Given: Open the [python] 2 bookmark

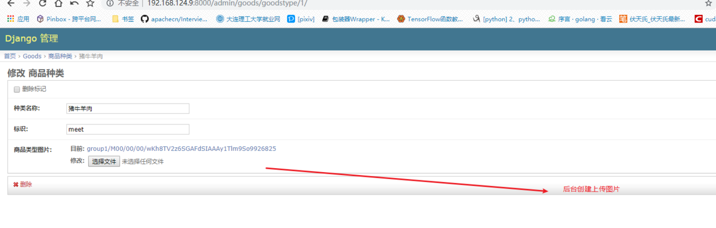Looking at the screenshot, I should click(x=506, y=19).
